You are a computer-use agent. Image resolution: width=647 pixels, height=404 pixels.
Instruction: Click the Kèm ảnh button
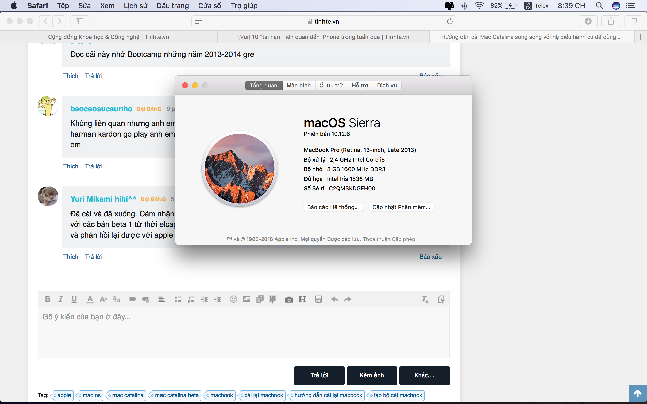tap(372, 375)
